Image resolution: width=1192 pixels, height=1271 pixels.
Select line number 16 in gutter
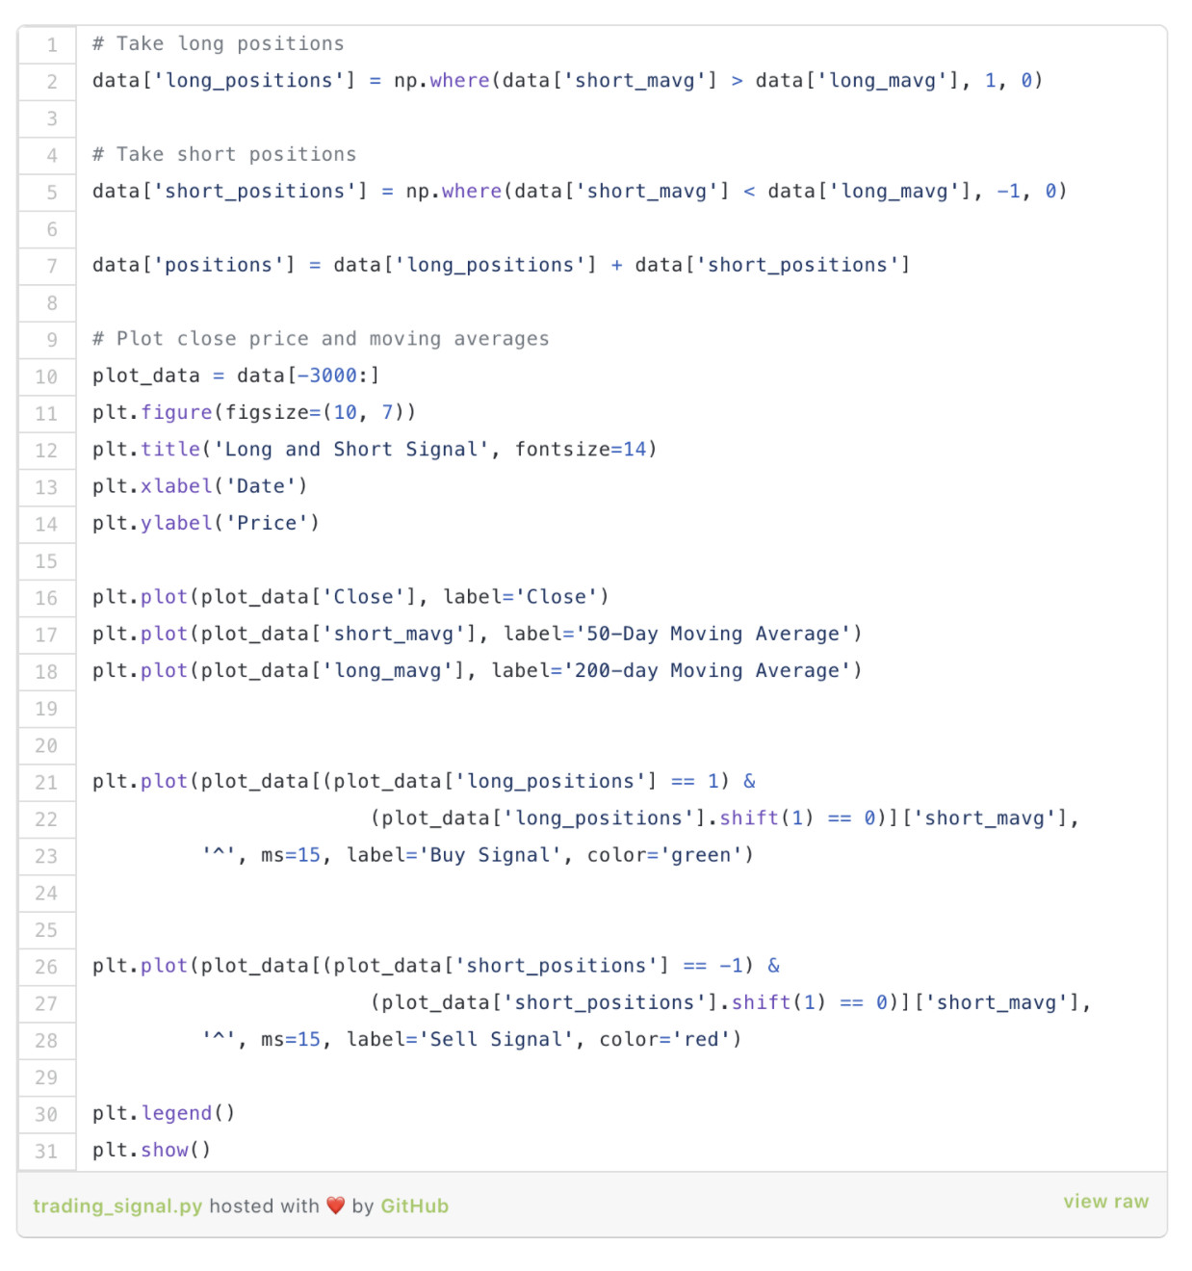(46, 598)
